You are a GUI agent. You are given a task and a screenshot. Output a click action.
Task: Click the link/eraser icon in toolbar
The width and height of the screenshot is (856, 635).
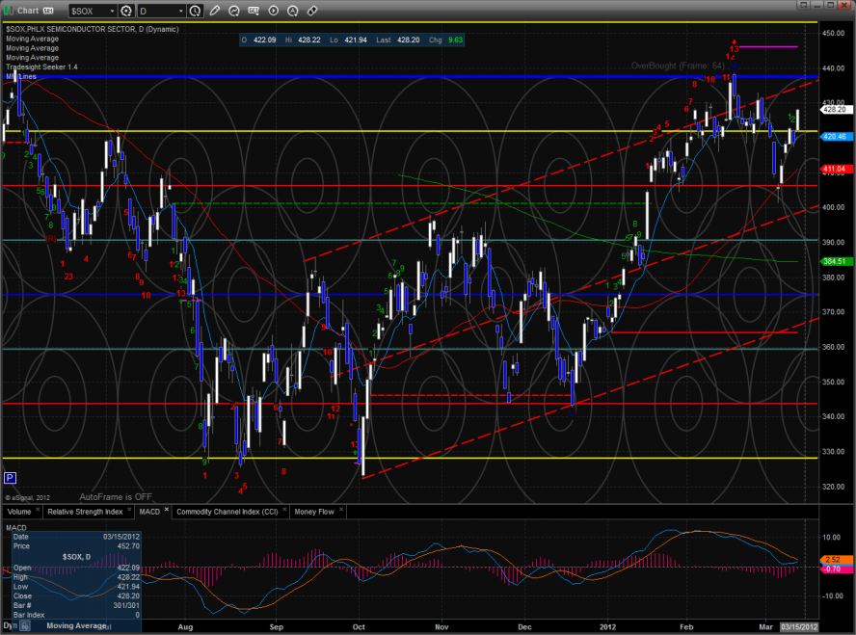click(313, 11)
